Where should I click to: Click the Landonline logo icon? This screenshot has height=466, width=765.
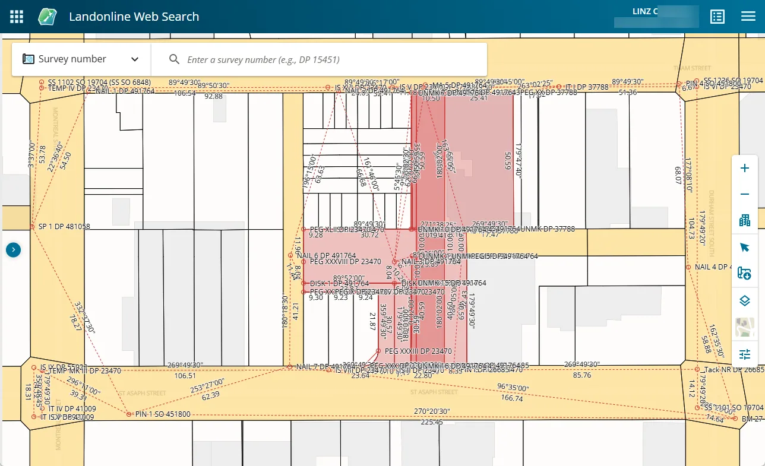pos(47,17)
